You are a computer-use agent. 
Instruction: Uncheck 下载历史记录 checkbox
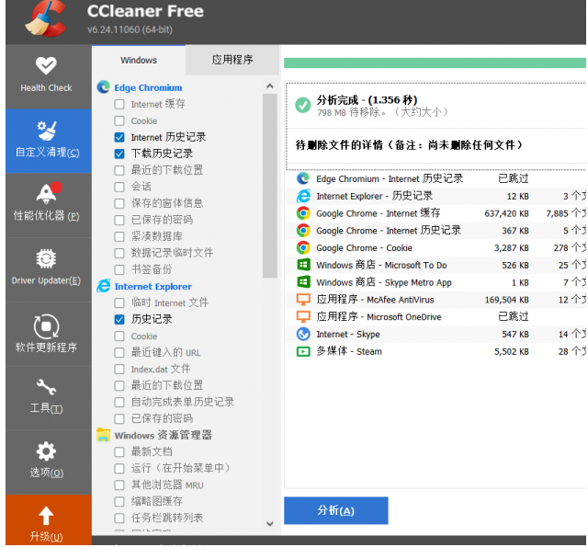119,154
